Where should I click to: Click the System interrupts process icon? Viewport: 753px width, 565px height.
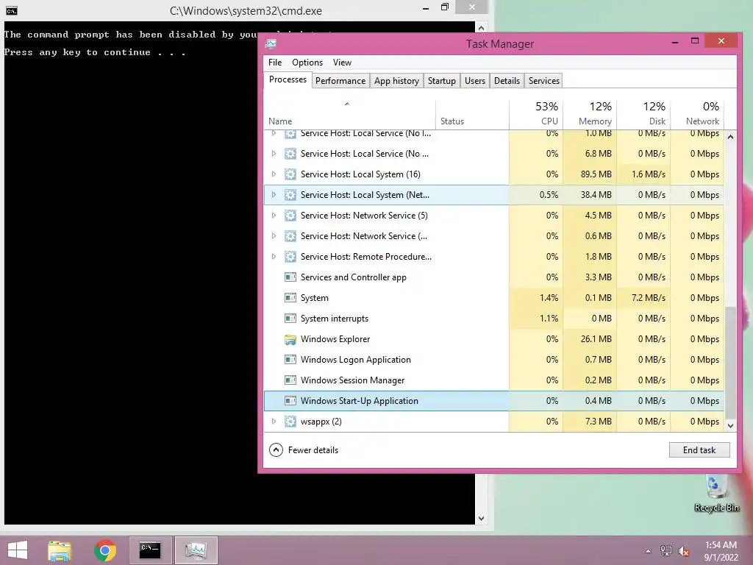coord(290,319)
